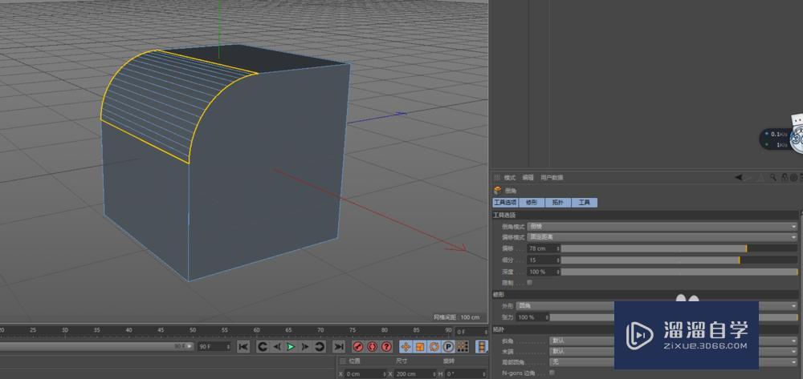Click the 偏移 slider bar
The width and height of the screenshot is (803, 379).
679,248
